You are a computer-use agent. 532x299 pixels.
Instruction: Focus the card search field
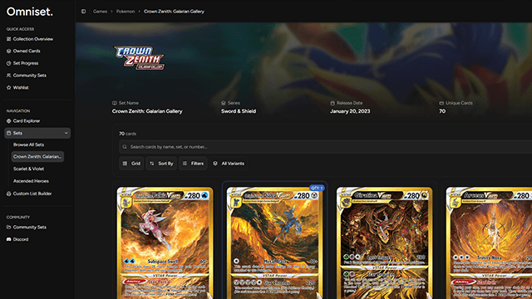click(326, 147)
